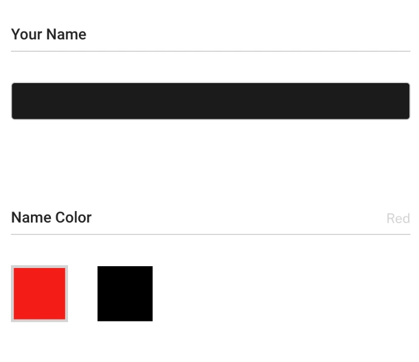Tap the grey "Red" text beside Name Color
Viewport: 419px width, 362px height.
click(398, 218)
